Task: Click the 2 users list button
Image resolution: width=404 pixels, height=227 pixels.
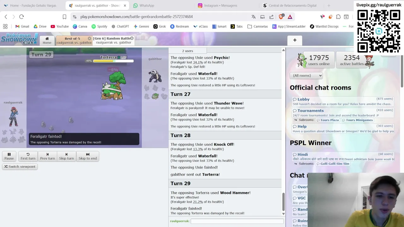Action: pyautogui.click(x=187, y=51)
